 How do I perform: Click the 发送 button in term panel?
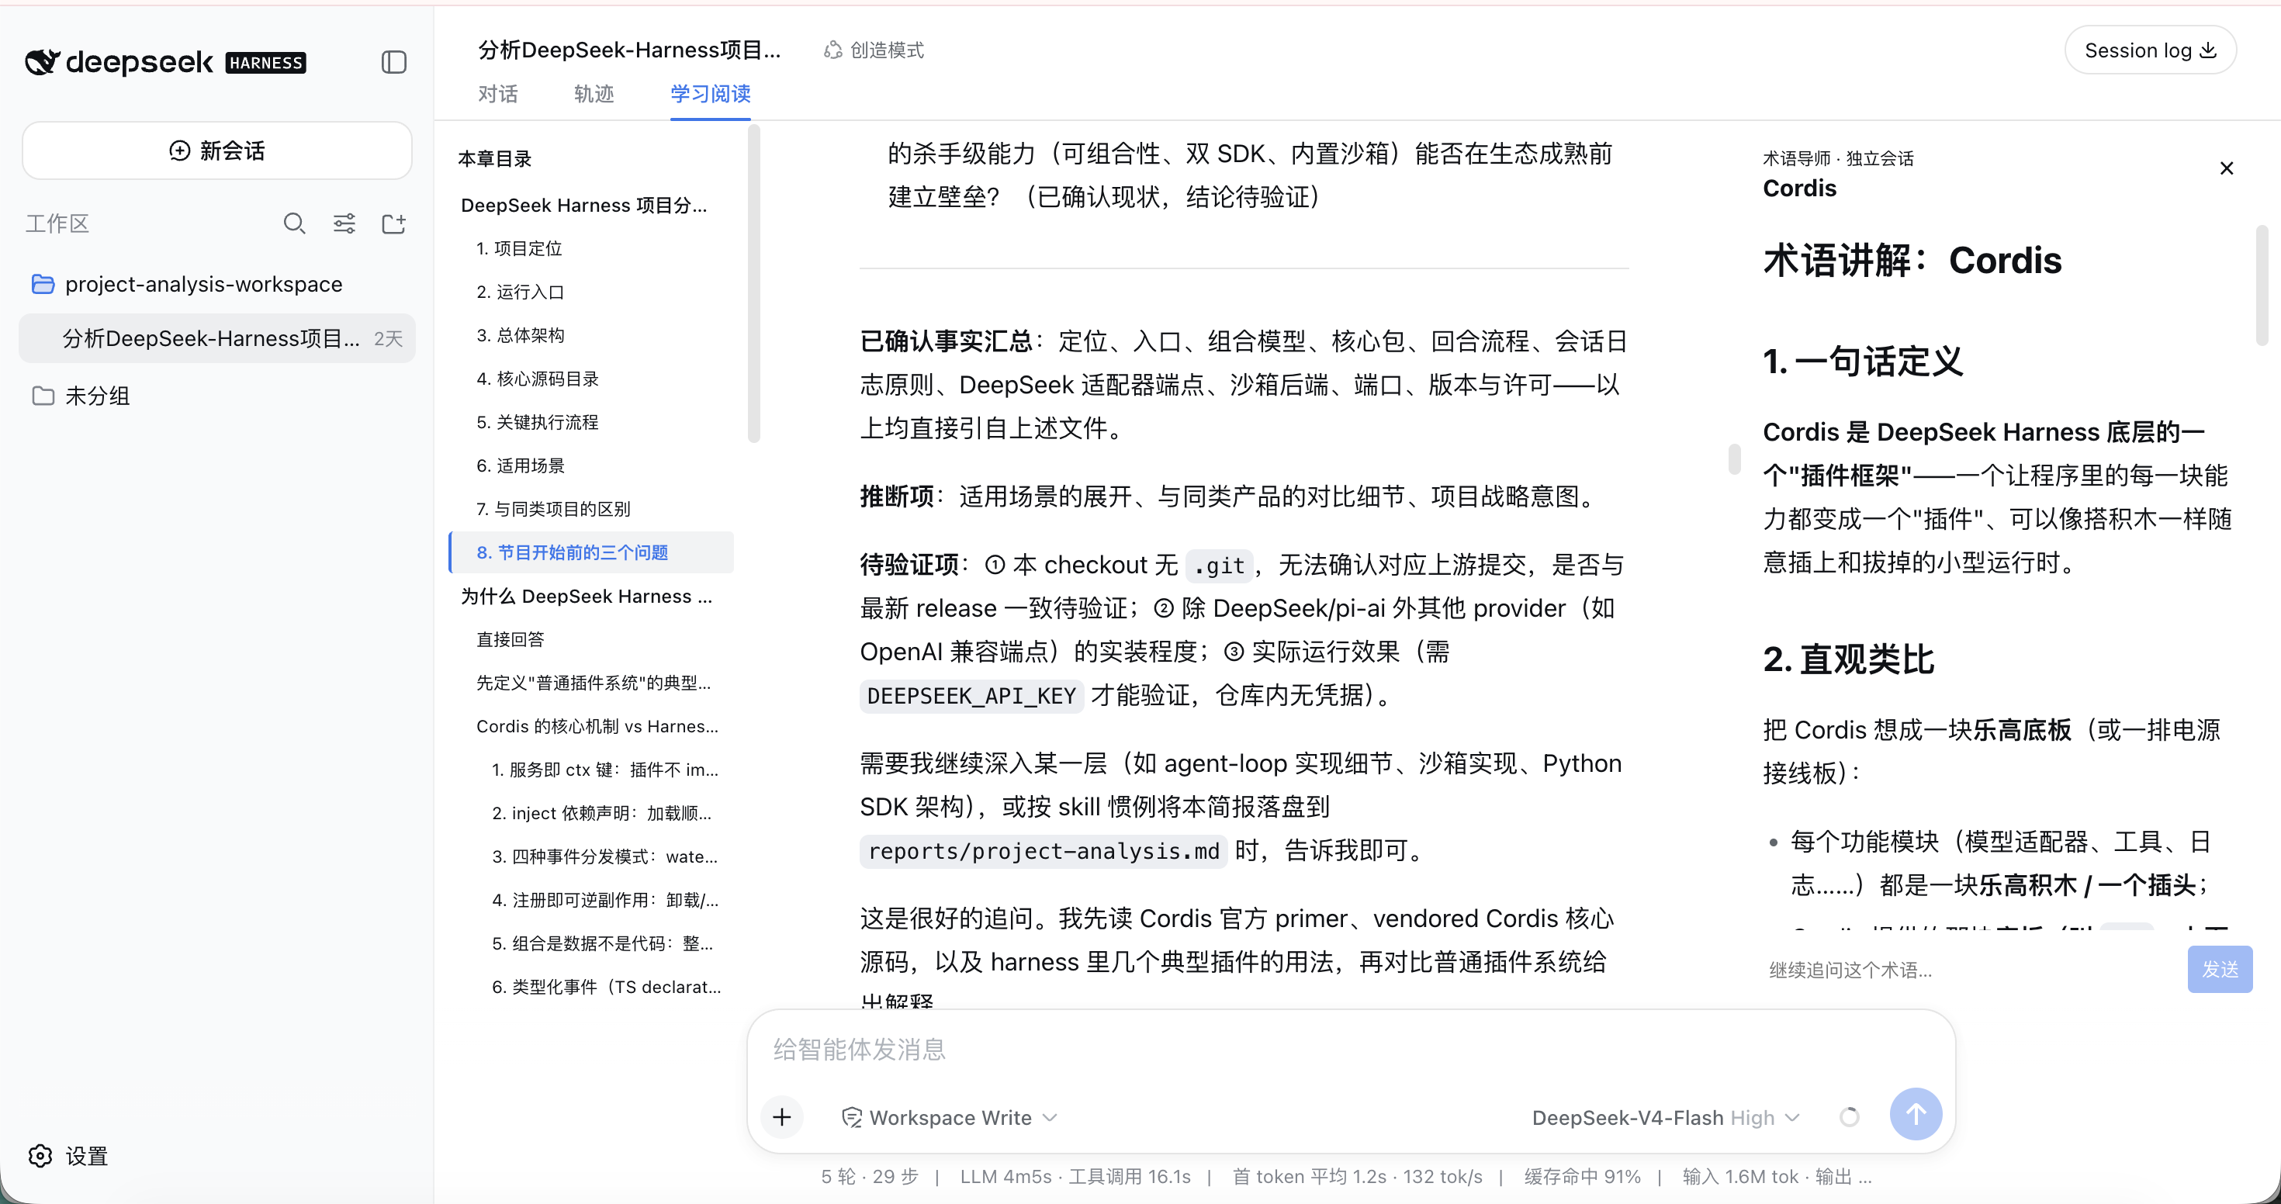click(x=2219, y=970)
